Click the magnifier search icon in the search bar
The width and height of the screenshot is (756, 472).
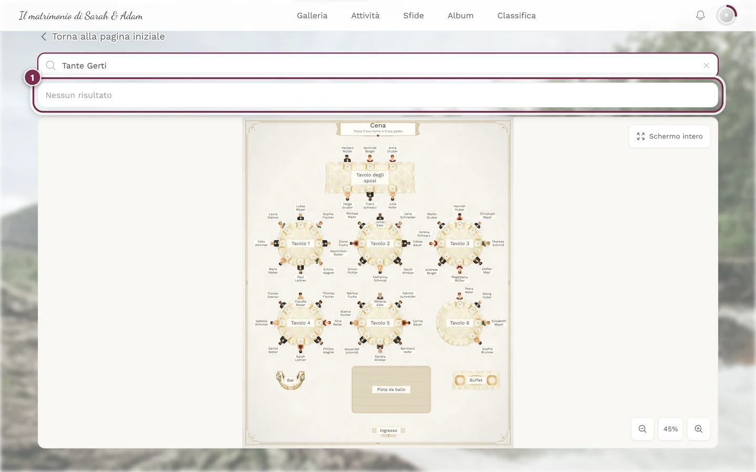coord(51,66)
